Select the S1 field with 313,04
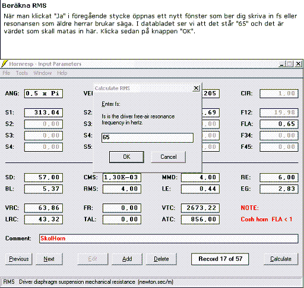The height and width of the screenshot is (288, 304). pos(43,112)
